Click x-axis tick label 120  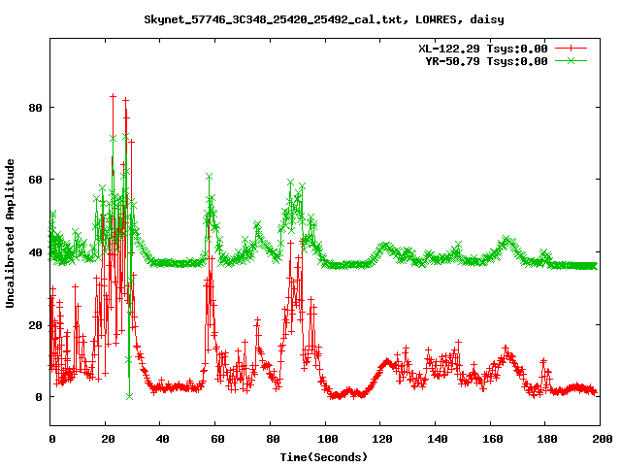point(382,439)
